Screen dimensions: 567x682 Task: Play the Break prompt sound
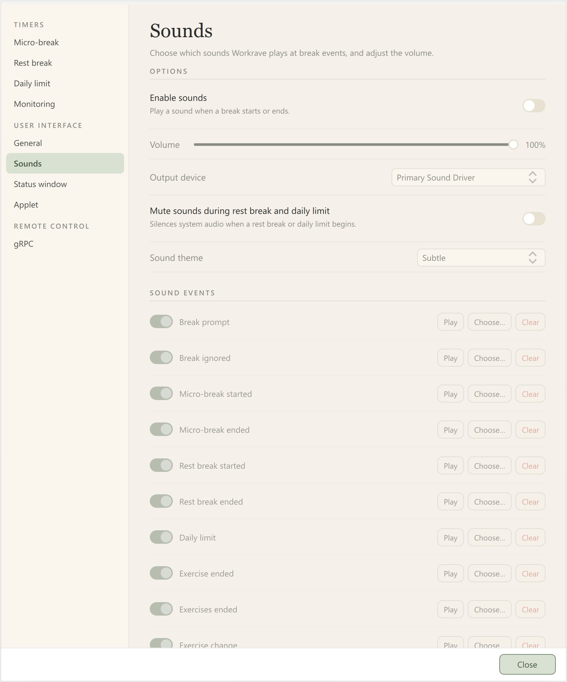(450, 322)
